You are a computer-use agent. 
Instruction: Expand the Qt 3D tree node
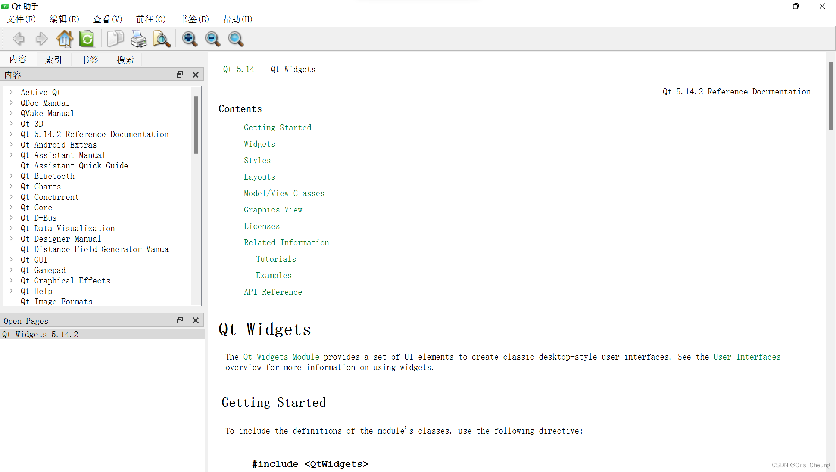tap(11, 123)
